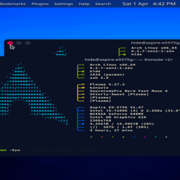The height and width of the screenshot is (180, 180).
Task: Click front window text 6.2.7-zen1-1-zen
Action: coord(111,68)
